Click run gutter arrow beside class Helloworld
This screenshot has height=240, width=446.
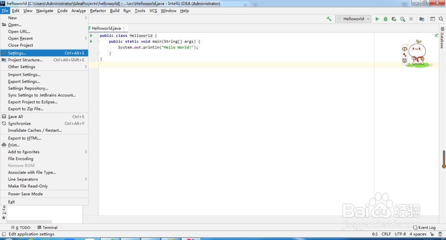point(91,36)
